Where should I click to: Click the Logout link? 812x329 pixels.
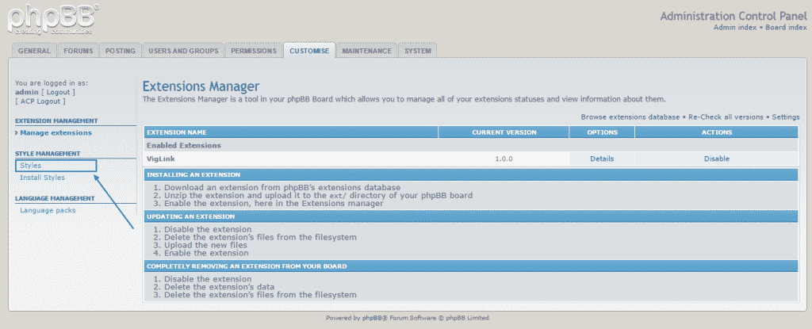click(58, 92)
